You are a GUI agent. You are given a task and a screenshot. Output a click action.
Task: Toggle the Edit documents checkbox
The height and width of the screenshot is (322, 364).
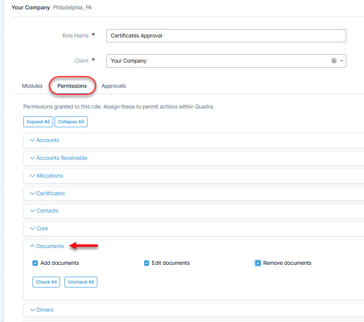click(147, 263)
